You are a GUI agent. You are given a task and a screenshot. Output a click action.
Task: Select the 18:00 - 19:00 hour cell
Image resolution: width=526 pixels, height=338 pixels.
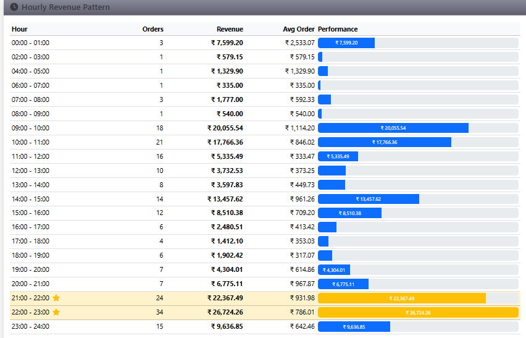[x=30, y=255]
